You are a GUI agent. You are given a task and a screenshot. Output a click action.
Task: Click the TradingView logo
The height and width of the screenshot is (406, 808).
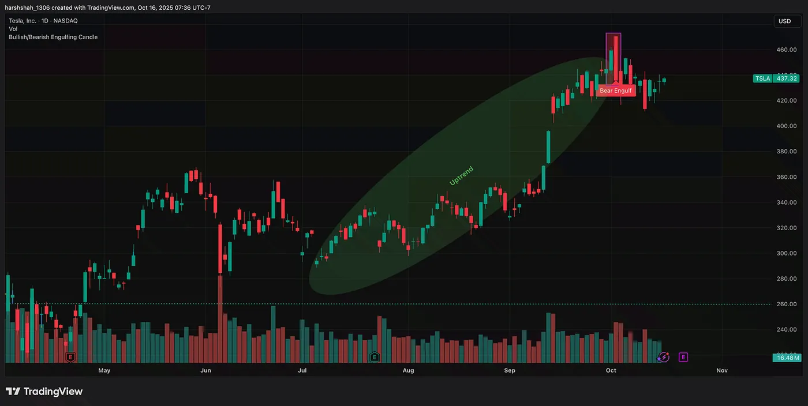(x=44, y=392)
